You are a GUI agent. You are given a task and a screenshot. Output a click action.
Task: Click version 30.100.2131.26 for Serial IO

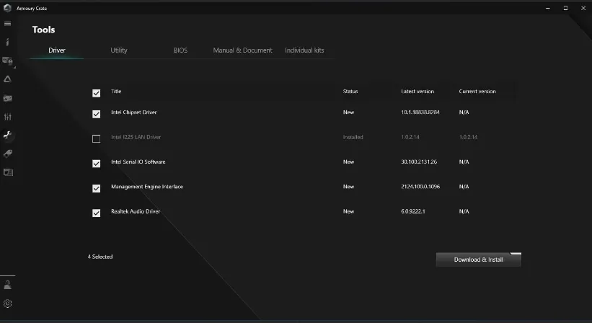(419, 162)
